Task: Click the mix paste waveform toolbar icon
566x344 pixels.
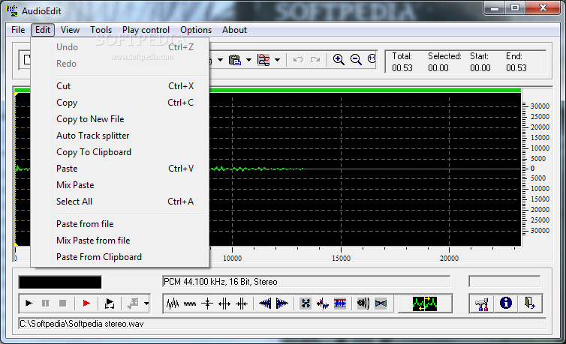Action: (263, 60)
